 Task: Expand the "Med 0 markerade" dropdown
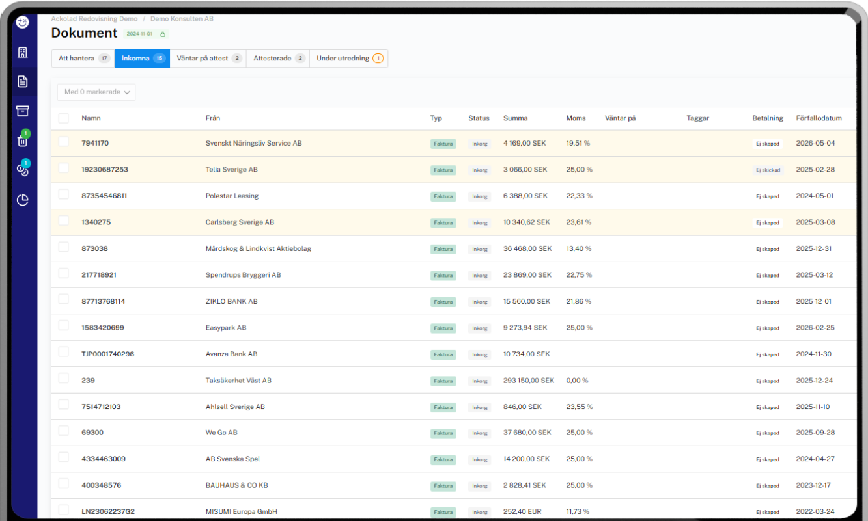coord(96,92)
